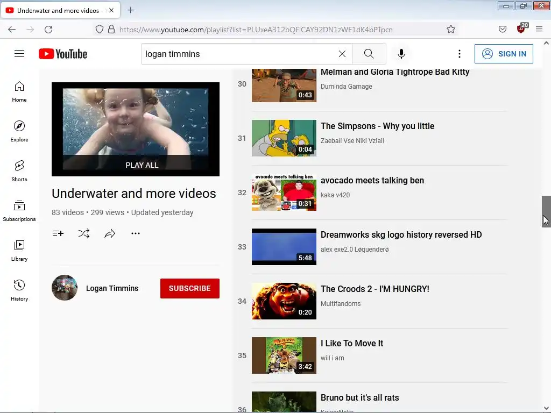Open avocado meets talking ben video title
Viewport: 551px width, 413px height.
pyautogui.click(x=372, y=181)
